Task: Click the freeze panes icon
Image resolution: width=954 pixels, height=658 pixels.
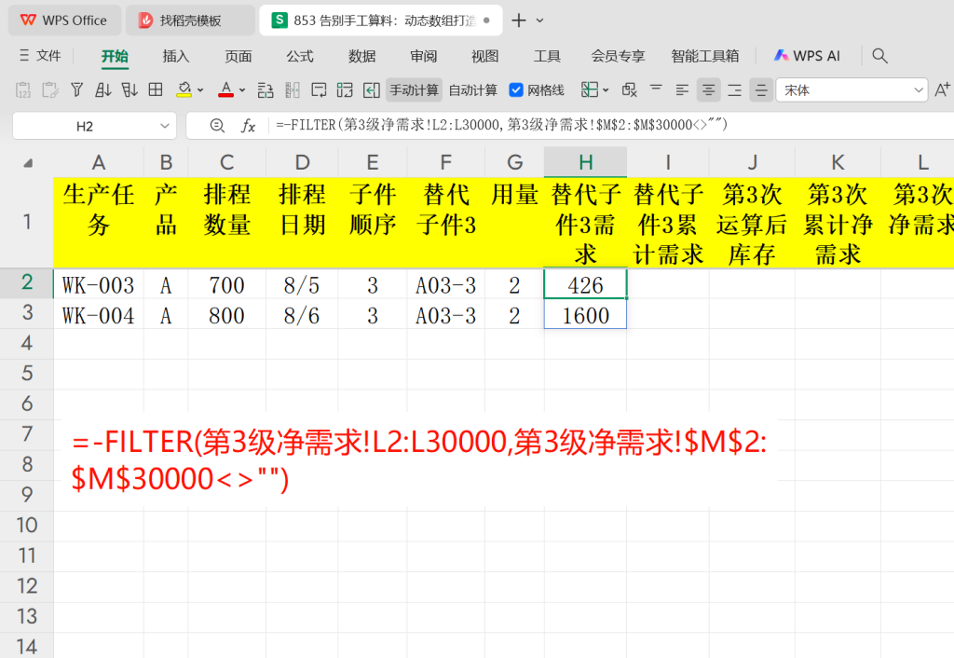Action: coord(590,90)
